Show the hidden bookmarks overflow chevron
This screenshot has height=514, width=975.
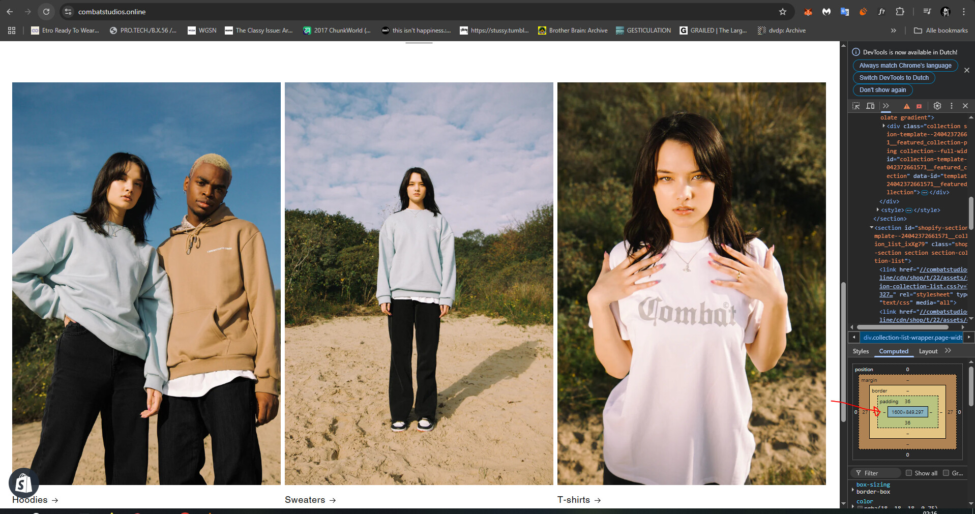[x=894, y=31]
